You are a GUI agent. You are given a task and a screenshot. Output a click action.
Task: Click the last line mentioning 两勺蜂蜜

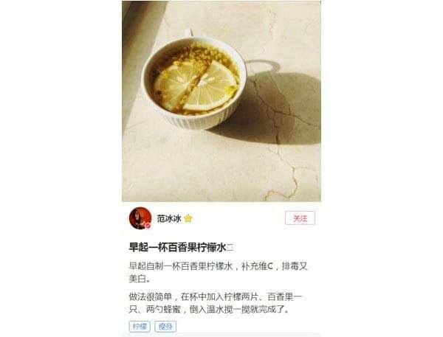(210, 310)
